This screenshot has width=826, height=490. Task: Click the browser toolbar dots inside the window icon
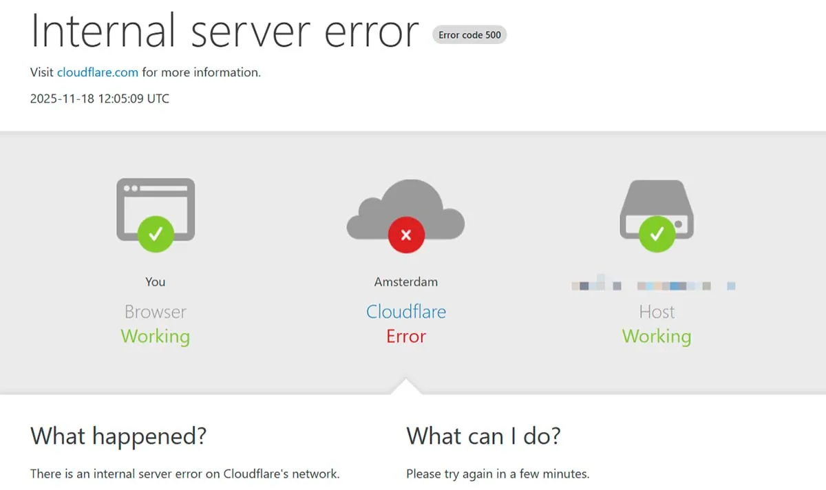pyautogui.click(x=132, y=187)
